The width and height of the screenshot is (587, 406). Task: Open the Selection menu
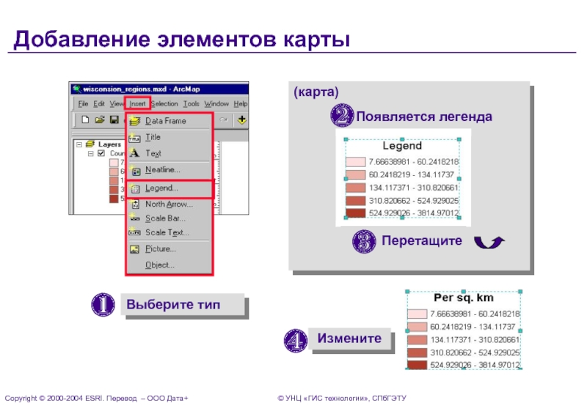pyautogui.click(x=164, y=103)
